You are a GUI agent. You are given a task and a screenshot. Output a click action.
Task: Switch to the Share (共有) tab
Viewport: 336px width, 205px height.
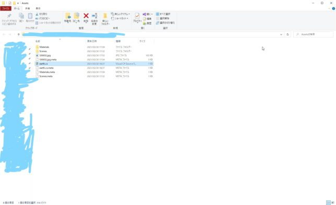[x=28, y=8]
